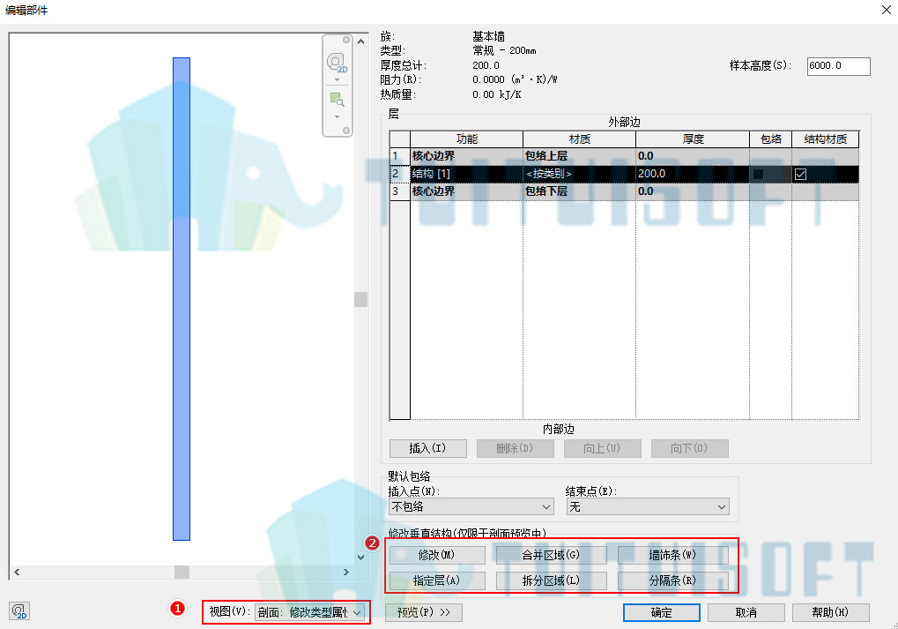898x629 pixels.
Task: Click the 修改(M) button
Action: click(437, 555)
